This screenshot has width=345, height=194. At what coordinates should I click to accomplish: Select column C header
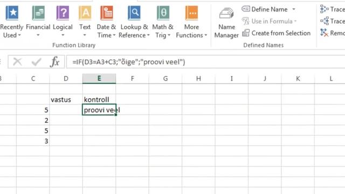(x=33, y=79)
